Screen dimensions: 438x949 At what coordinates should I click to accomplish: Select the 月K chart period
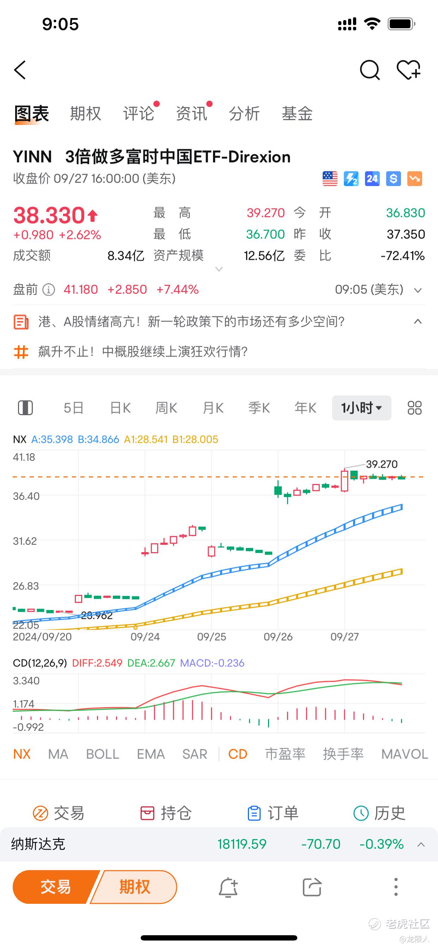coord(213,408)
